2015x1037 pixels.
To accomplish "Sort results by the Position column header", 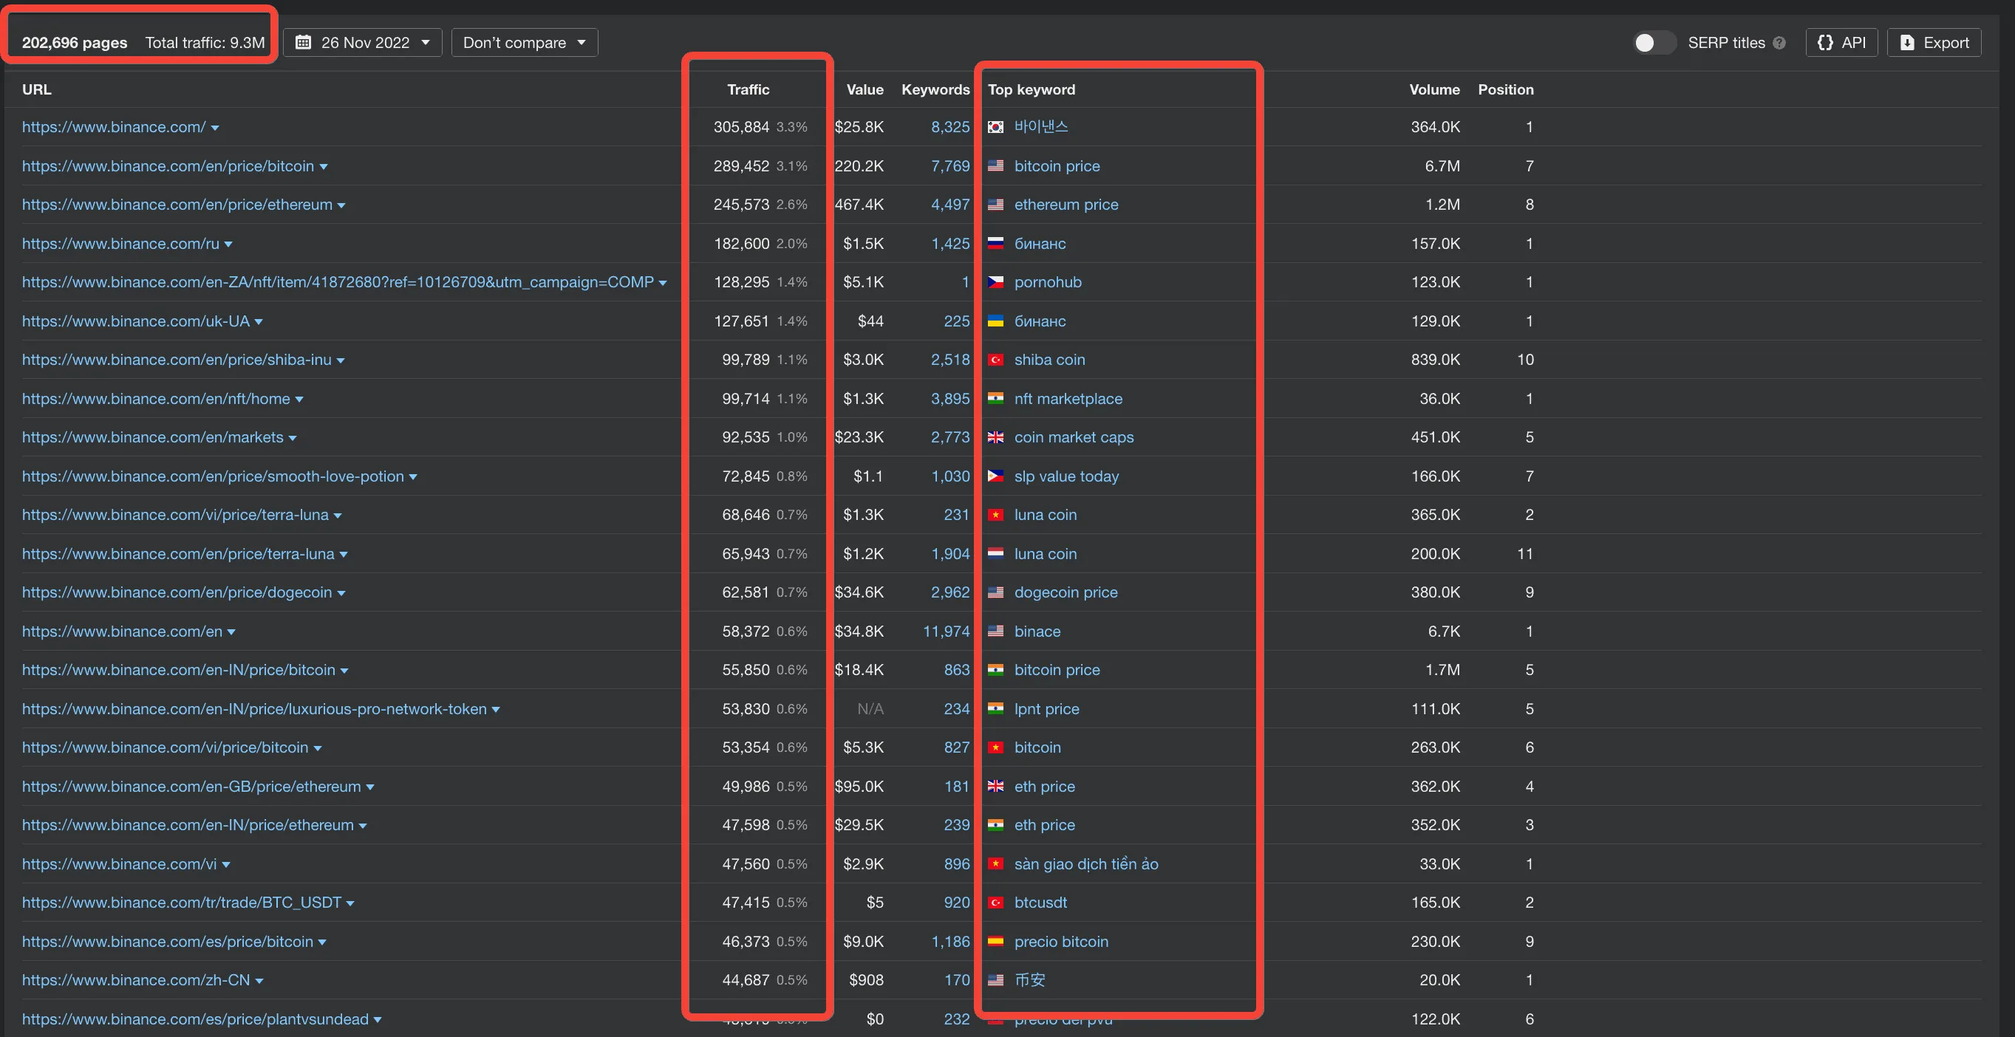I will click(1505, 89).
